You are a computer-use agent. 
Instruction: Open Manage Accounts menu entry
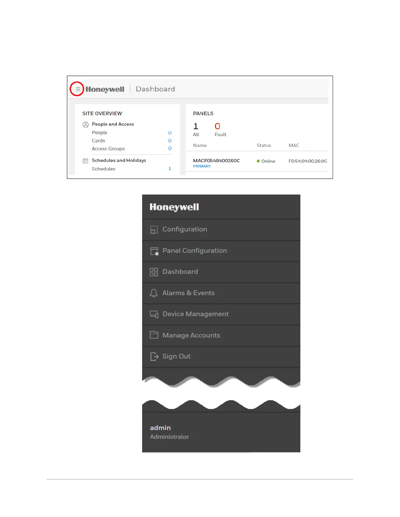221,335
